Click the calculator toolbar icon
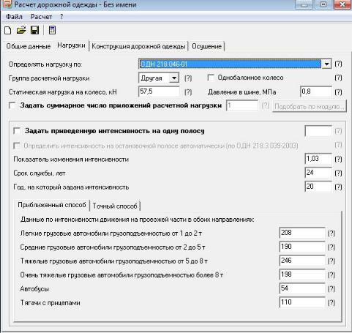The height and width of the screenshot is (333, 352). [x=52, y=30]
